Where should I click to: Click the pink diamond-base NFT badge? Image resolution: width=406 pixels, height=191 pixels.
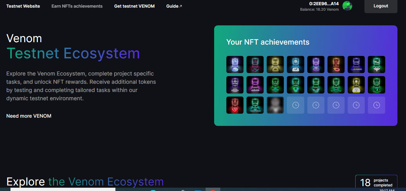(255, 64)
